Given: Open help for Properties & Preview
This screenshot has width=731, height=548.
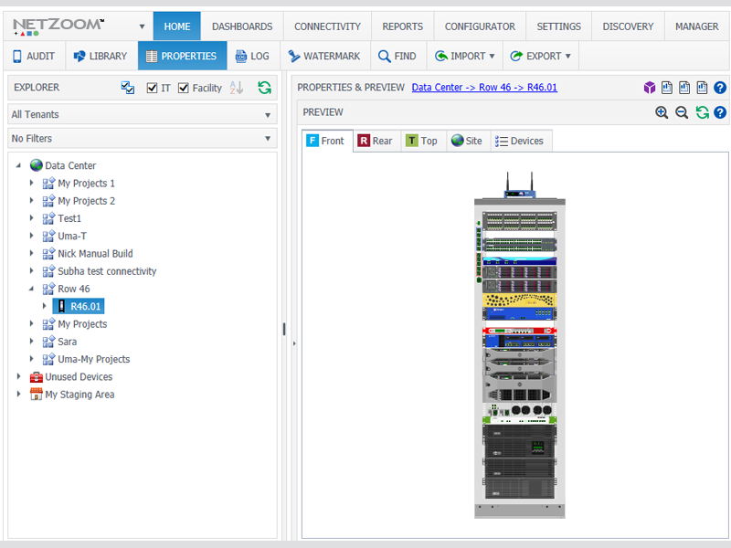Looking at the screenshot, I should pyautogui.click(x=720, y=87).
